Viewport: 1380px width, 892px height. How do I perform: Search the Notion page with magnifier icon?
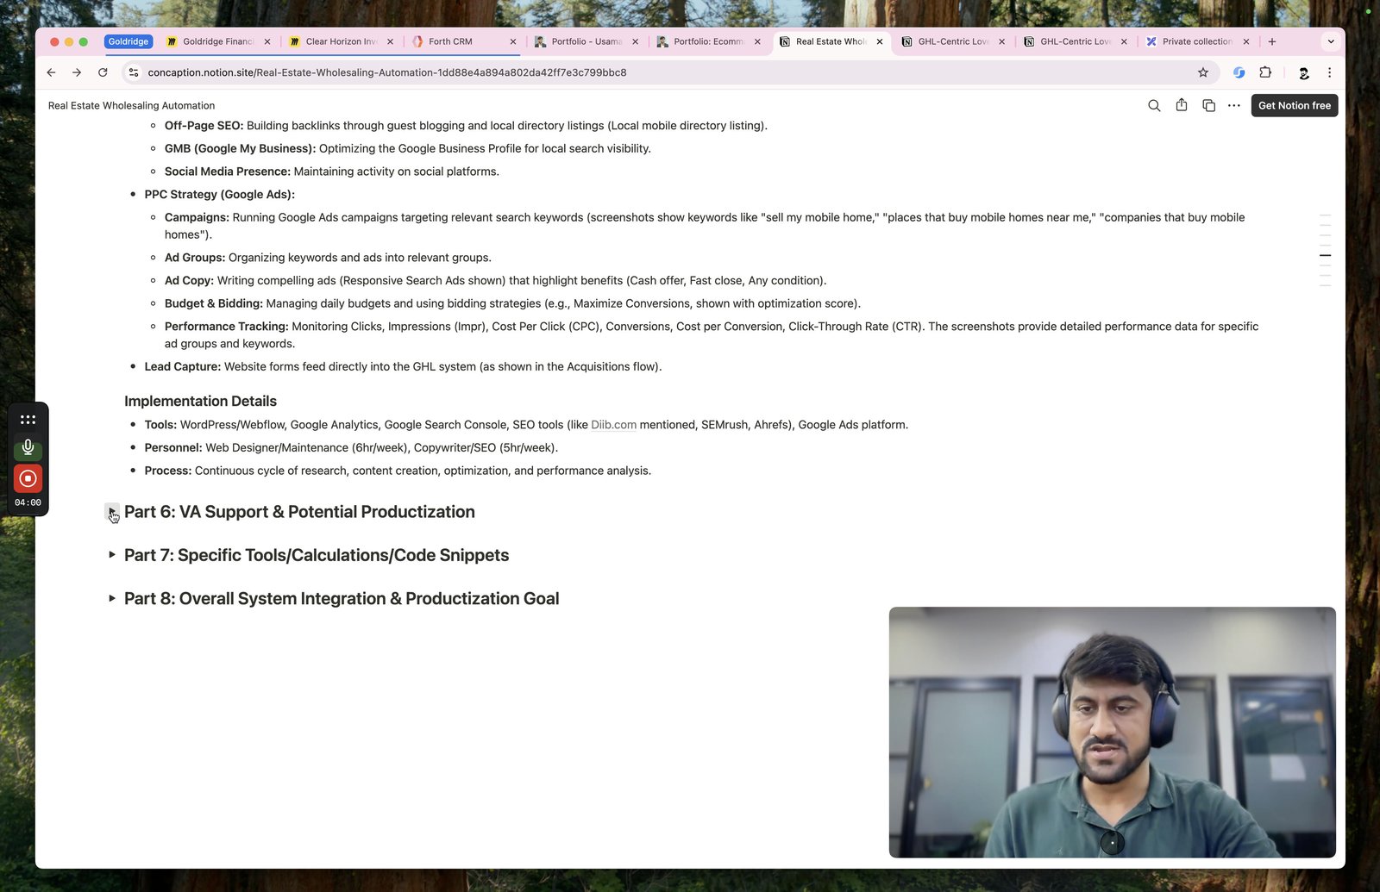click(x=1154, y=105)
